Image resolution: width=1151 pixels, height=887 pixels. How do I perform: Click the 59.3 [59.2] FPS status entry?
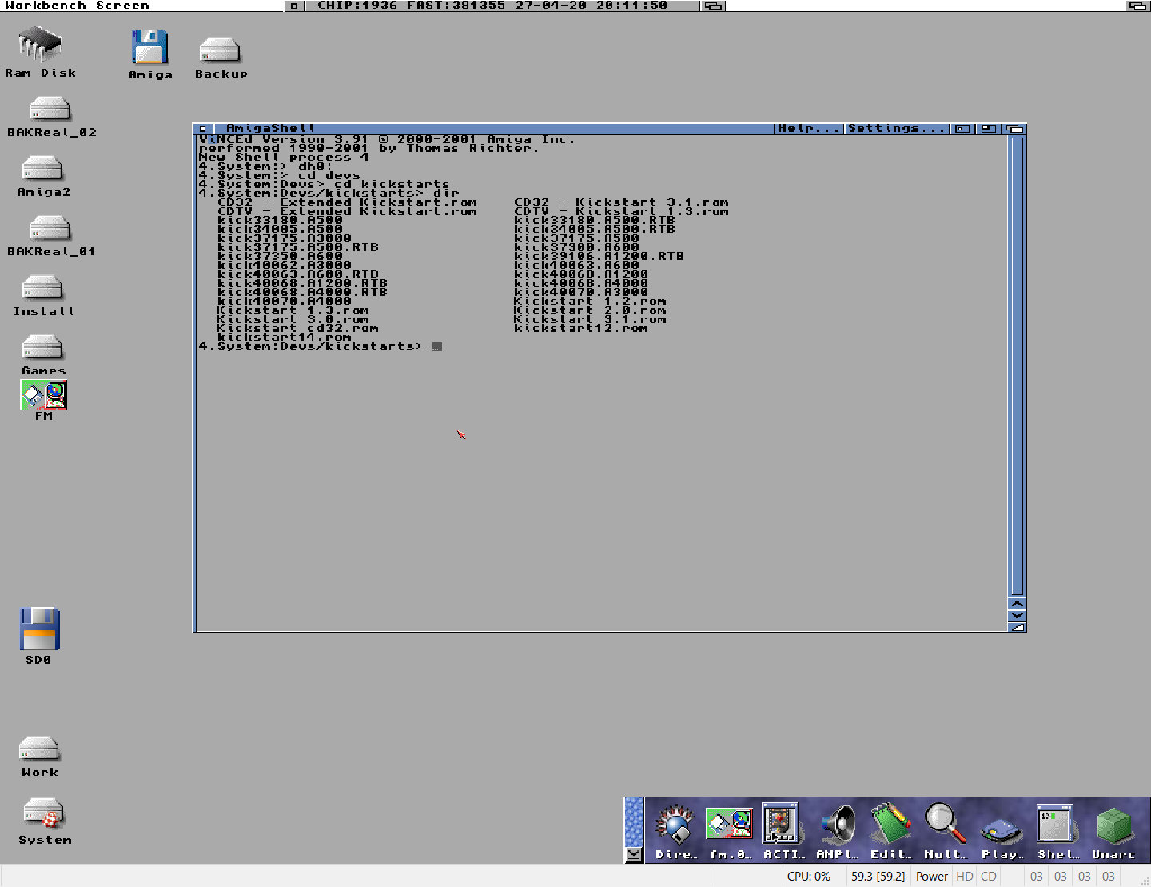(x=878, y=877)
